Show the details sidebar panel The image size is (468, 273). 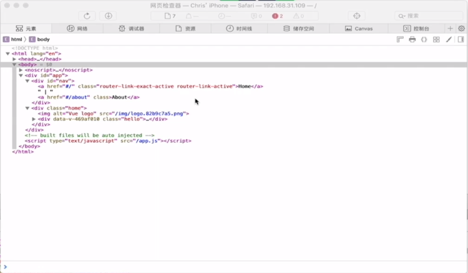(461, 39)
